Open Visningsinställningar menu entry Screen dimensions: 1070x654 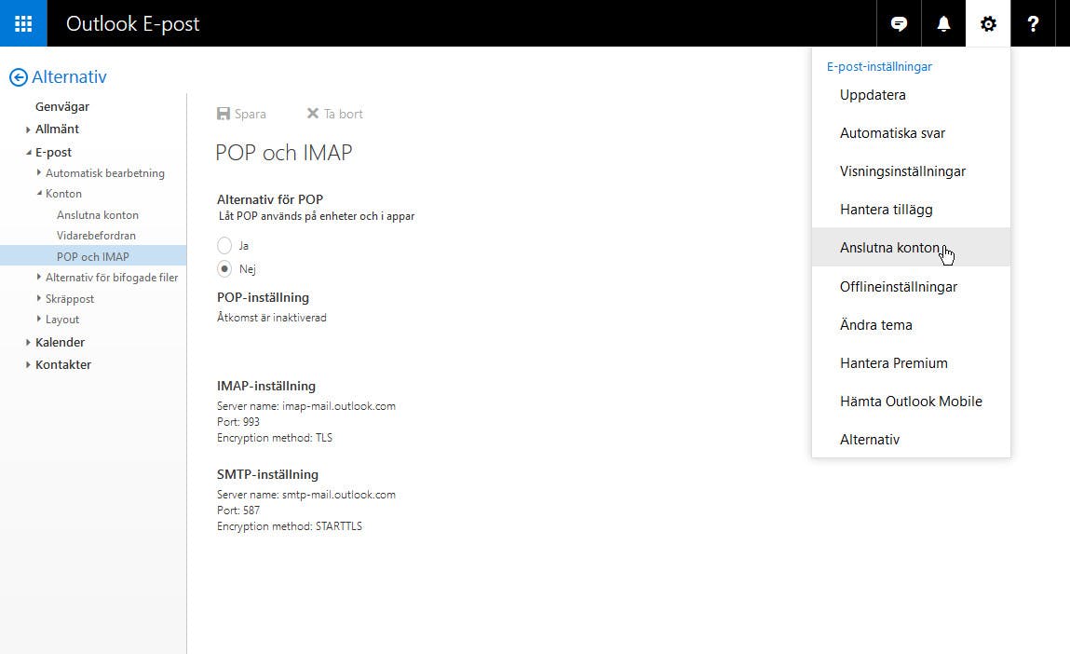(x=911, y=171)
